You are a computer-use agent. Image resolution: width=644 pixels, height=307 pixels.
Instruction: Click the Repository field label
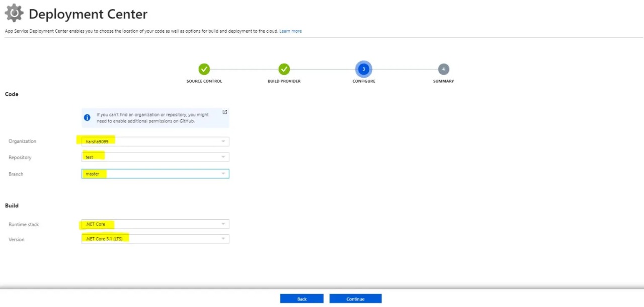(20, 158)
